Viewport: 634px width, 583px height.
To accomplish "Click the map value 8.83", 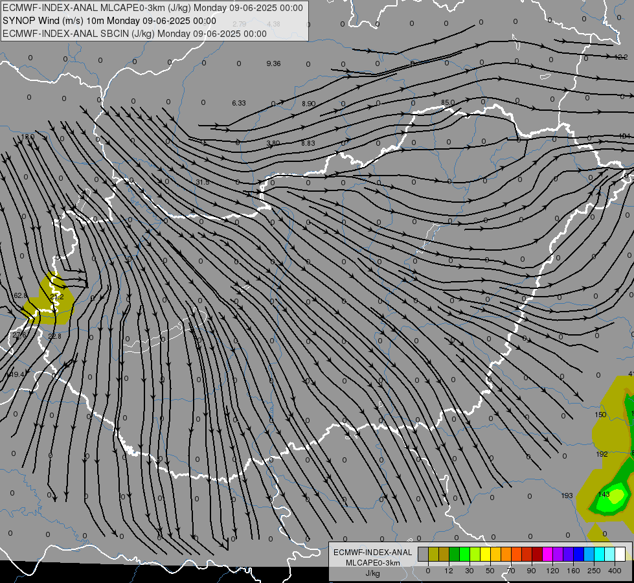I will [308, 143].
